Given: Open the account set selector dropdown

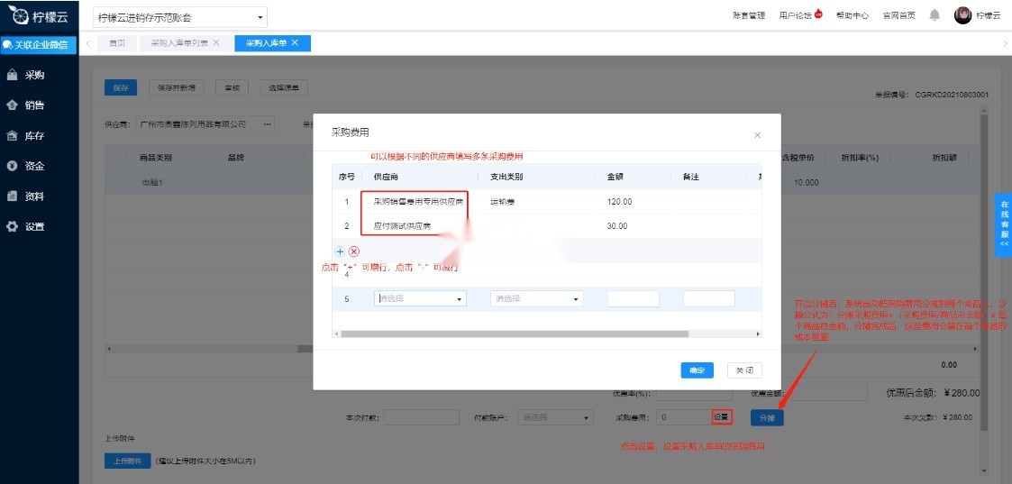Looking at the screenshot, I should 180,17.
